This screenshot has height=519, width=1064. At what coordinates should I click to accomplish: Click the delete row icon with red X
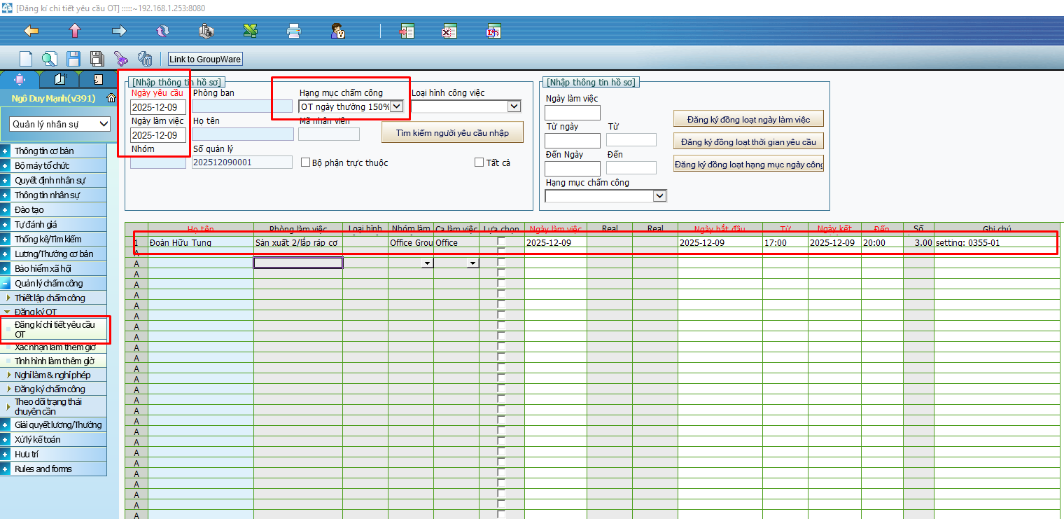[x=449, y=31]
